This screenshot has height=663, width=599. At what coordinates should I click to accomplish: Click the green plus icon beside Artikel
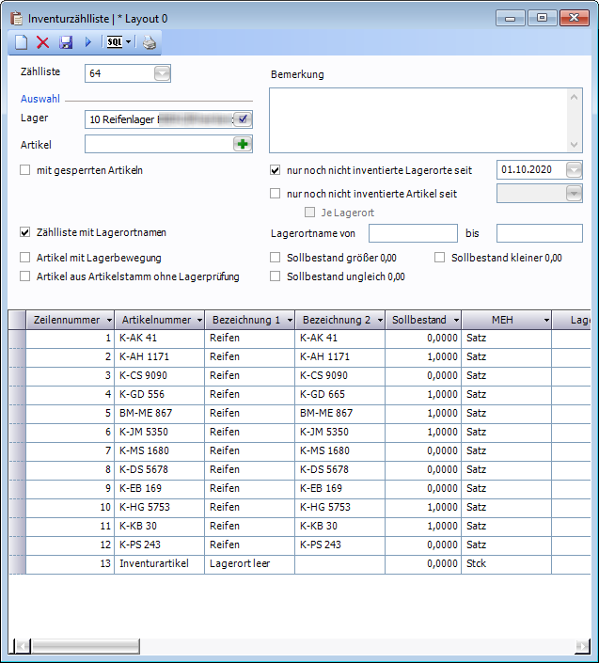(244, 144)
